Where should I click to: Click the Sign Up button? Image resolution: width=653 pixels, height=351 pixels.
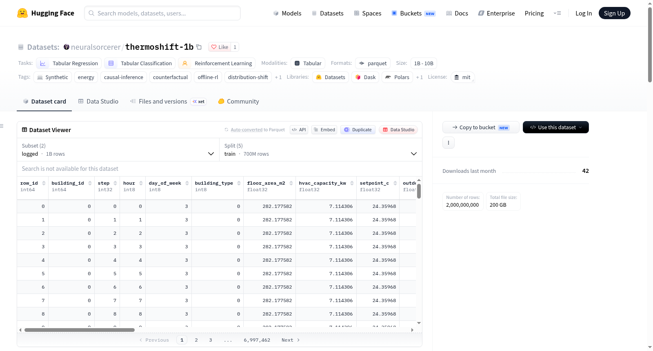[x=615, y=13]
